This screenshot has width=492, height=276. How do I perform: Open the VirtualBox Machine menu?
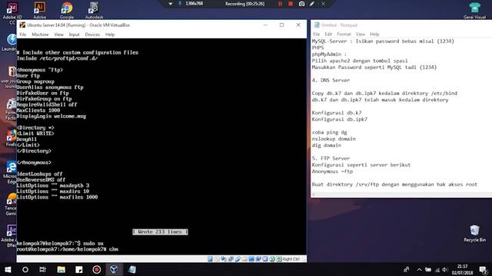[40, 34]
